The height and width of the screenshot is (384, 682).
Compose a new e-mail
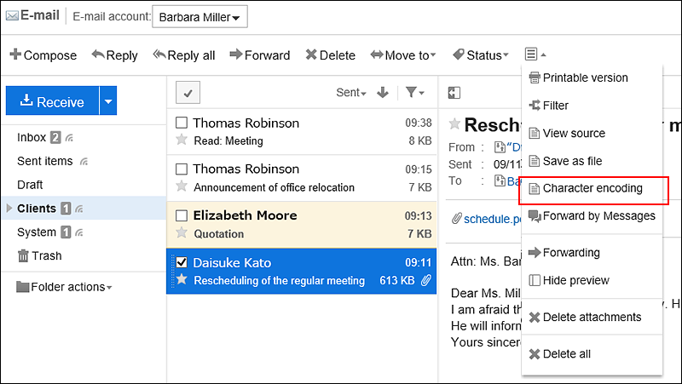point(43,55)
